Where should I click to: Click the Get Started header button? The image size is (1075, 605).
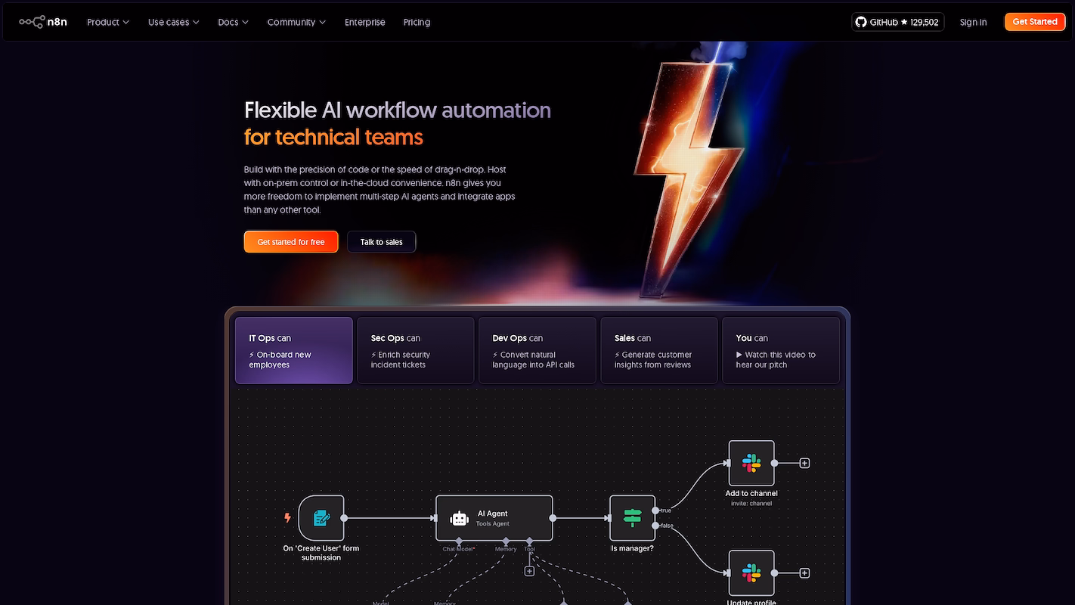pyautogui.click(x=1035, y=22)
